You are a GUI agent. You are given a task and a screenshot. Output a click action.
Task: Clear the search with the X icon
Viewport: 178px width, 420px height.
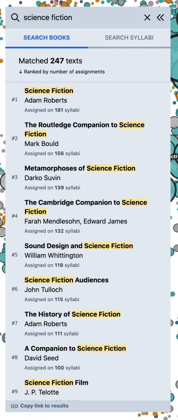click(147, 18)
